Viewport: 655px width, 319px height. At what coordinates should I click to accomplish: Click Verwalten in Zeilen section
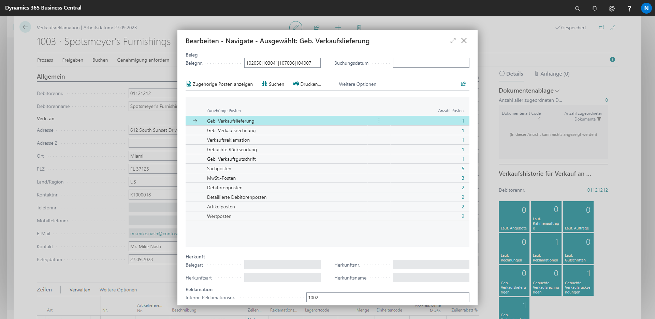pyautogui.click(x=80, y=290)
